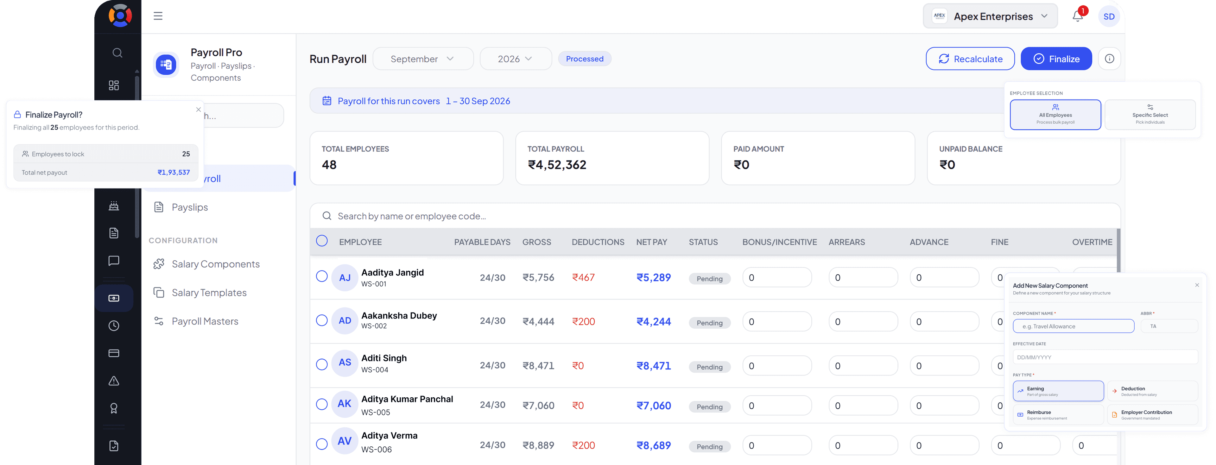
Task: Select Earning pay type
Action: (1058, 391)
